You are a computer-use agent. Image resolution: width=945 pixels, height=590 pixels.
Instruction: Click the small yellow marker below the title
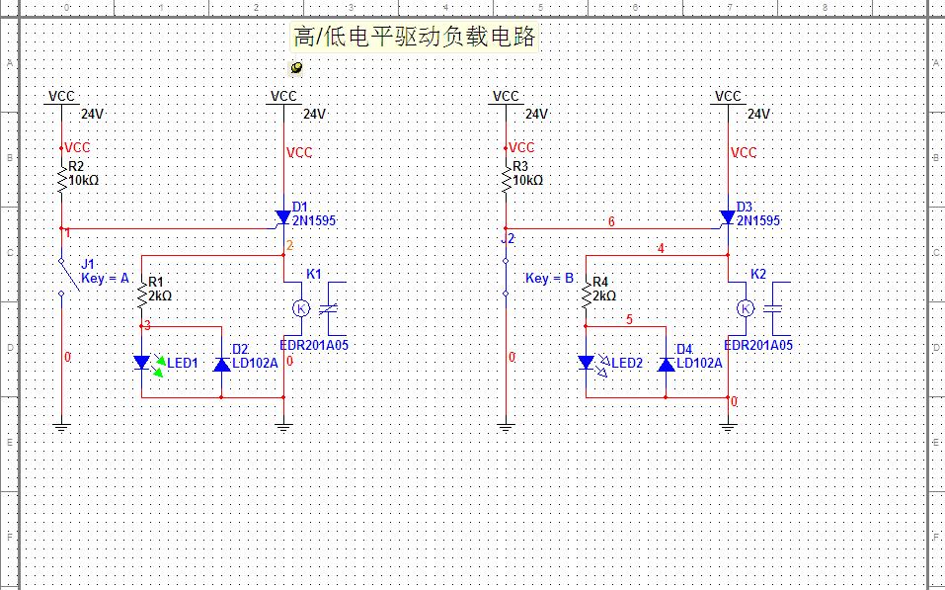coord(296,67)
